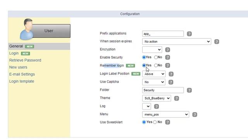Screen dimensions: 248x139
Task: Open help icon for Use SweetAlert
Action: pyautogui.click(x=167, y=122)
